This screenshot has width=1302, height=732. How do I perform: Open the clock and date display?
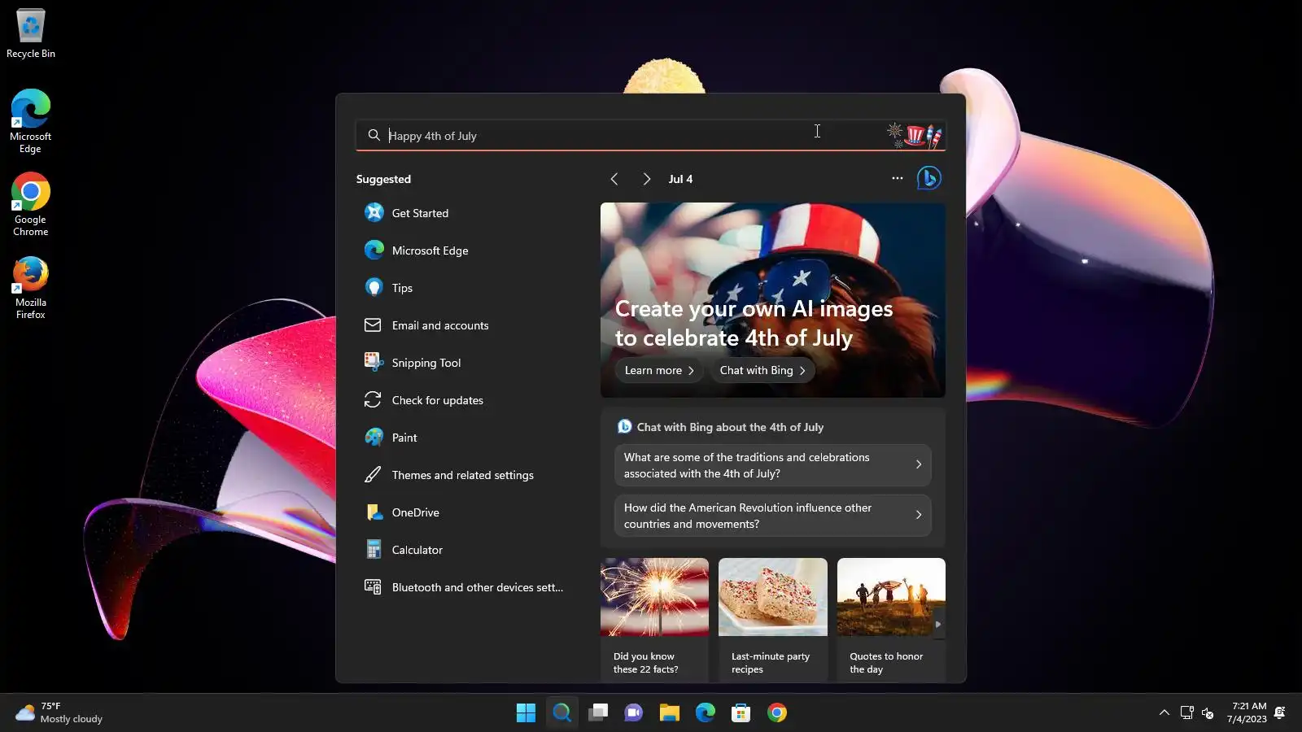click(x=1247, y=713)
